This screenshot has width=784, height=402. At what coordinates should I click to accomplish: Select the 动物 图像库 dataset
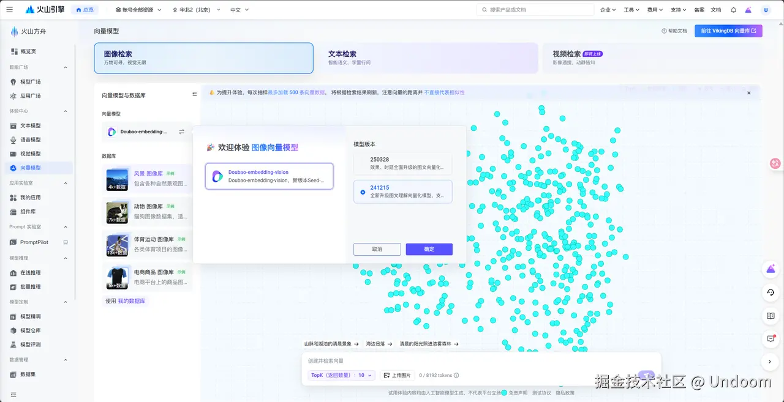click(147, 212)
